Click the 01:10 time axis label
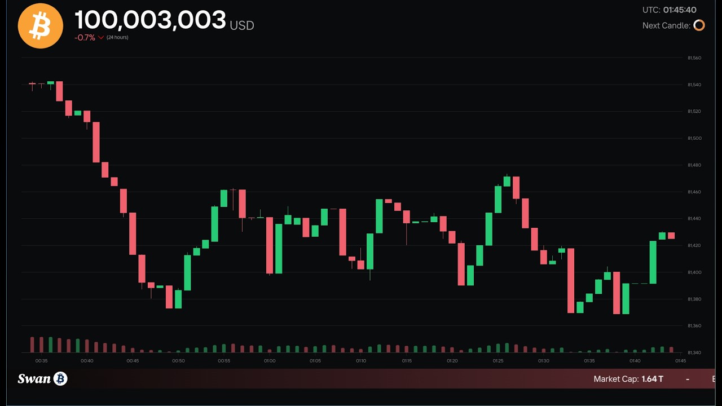The width and height of the screenshot is (722, 406). 361,361
